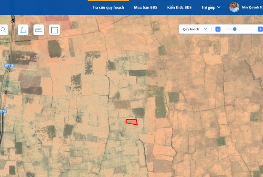The width and height of the screenshot is (263, 177).
Task: Click the plus opacity button
Action: pyautogui.click(x=260, y=29)
